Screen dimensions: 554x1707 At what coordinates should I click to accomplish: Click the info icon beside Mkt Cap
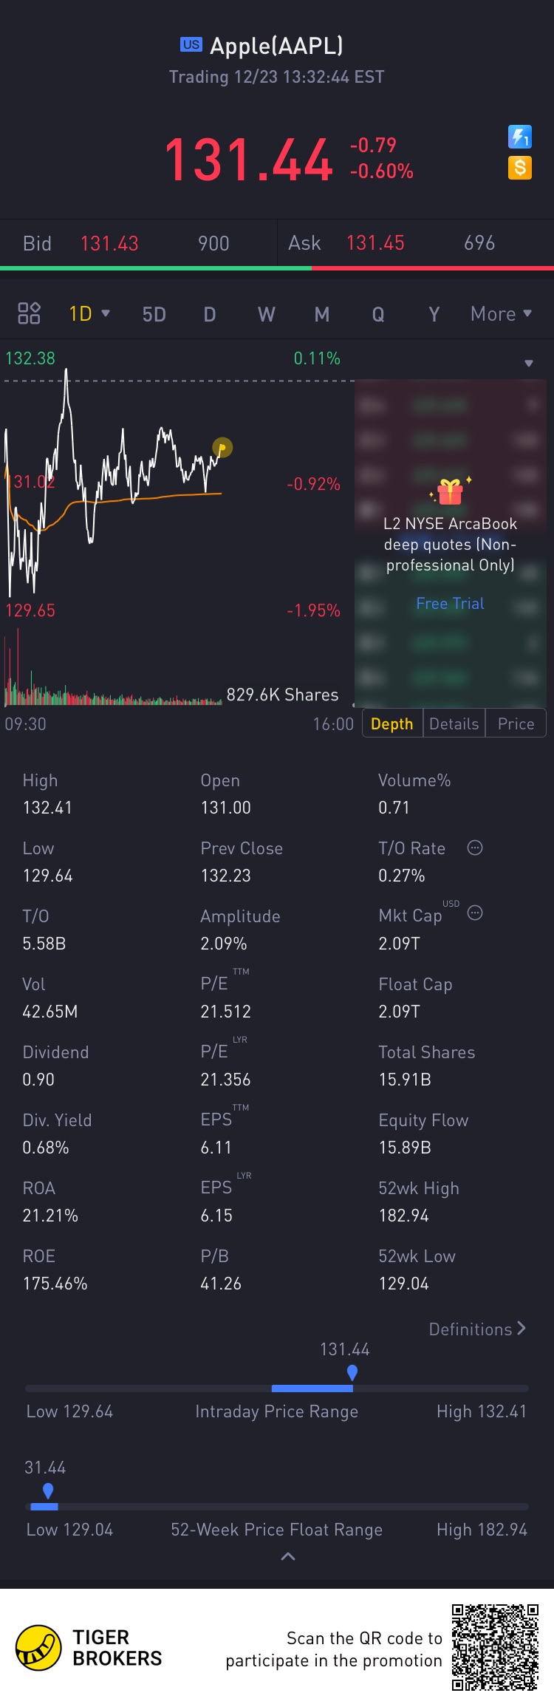pos(475,913)
